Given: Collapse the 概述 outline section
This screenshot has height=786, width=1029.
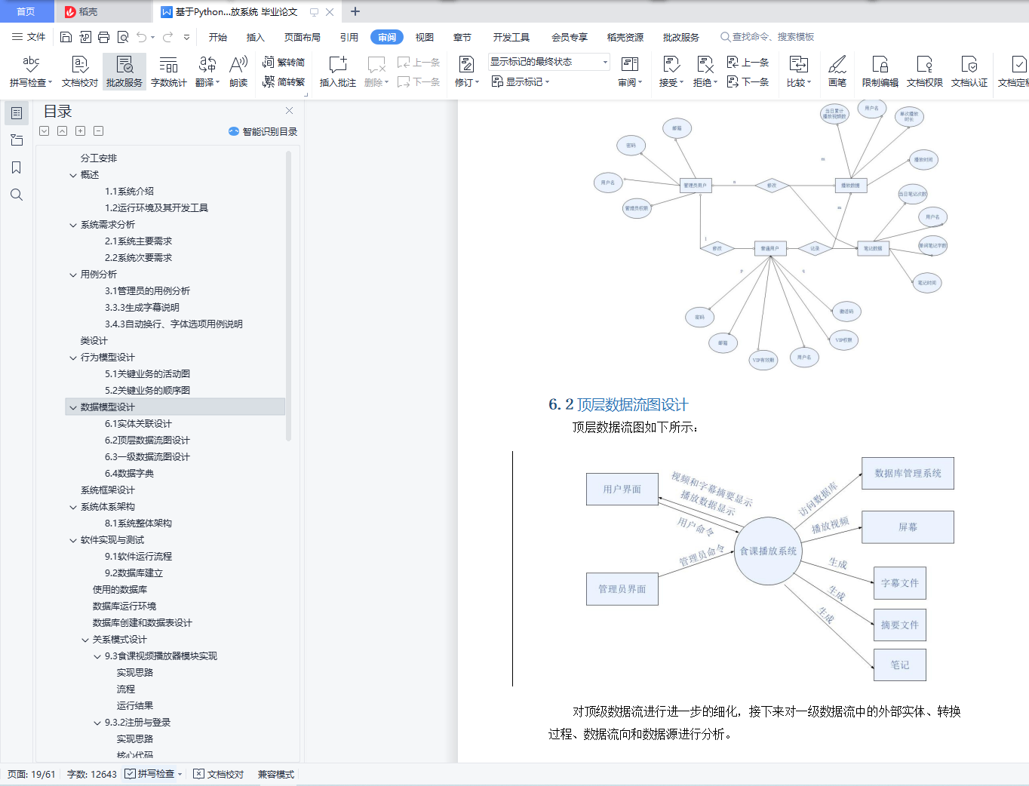Looking at the screenshot, I should [73, 175].
